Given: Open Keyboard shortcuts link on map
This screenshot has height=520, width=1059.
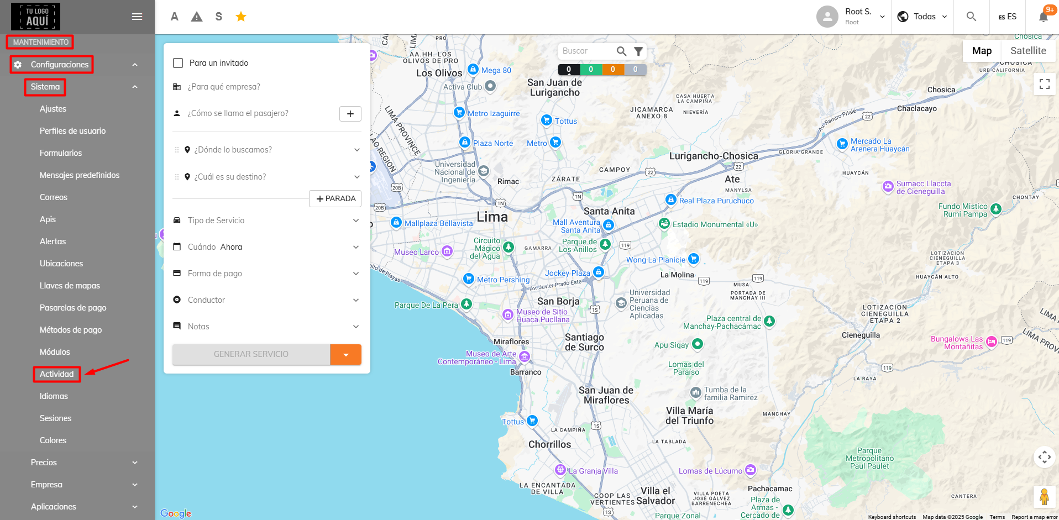Looking at the screenshot, I should point(892,517).
